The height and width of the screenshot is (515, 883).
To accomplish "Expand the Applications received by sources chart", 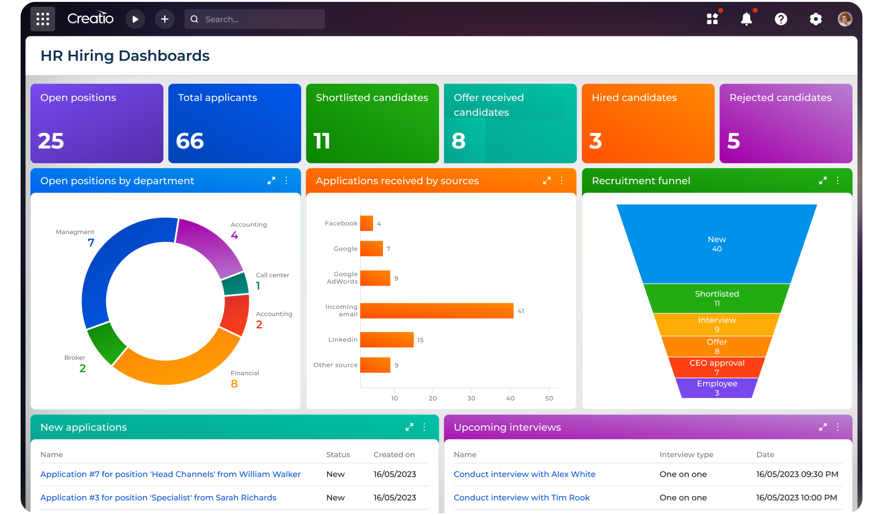I will tap(546, 181).
